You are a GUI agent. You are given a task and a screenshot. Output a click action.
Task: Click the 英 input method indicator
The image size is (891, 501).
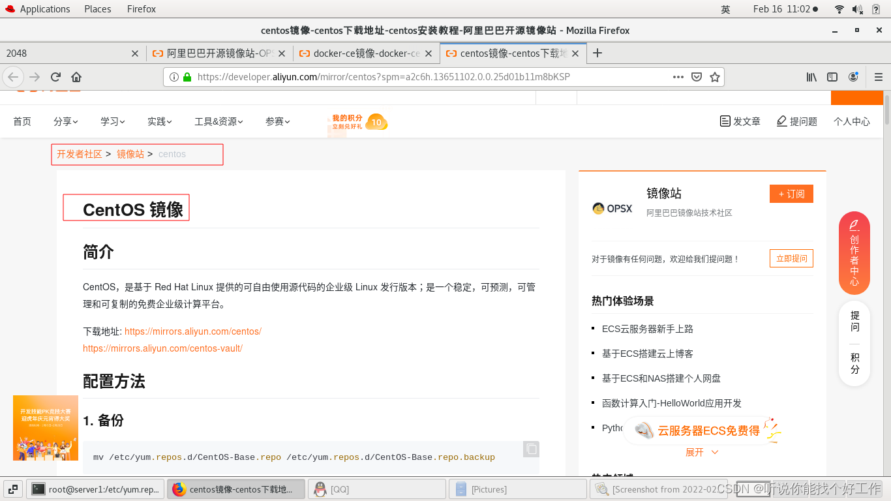(726, 9)
